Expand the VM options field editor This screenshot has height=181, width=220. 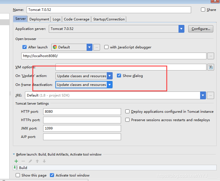pyautogui.click(x=211, y=67)
